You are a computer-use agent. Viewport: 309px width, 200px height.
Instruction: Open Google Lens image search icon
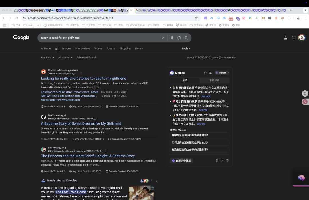(x=179, y=38)
